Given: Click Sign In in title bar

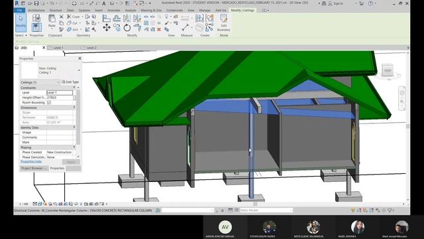Looking at the screenshot, I should [x=336, y=3].
